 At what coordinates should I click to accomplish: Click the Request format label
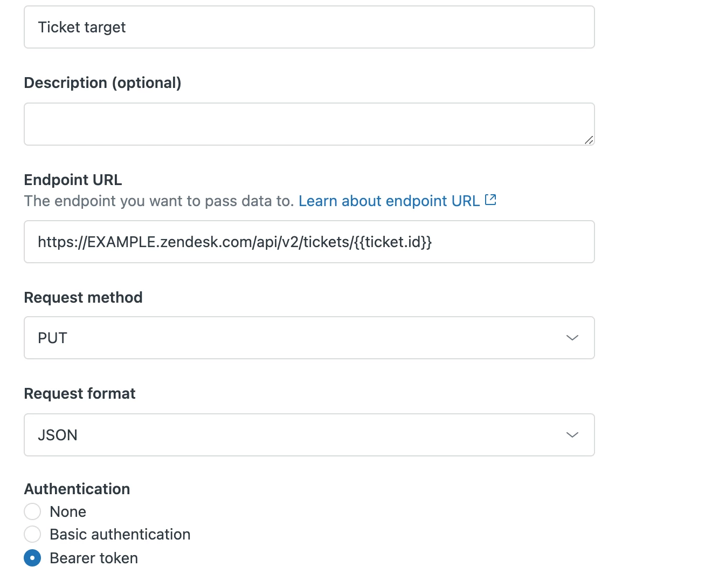80,393
